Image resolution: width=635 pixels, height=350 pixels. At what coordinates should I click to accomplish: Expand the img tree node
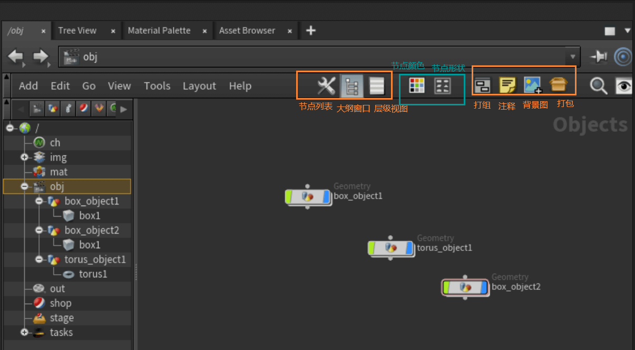(24, 157)
